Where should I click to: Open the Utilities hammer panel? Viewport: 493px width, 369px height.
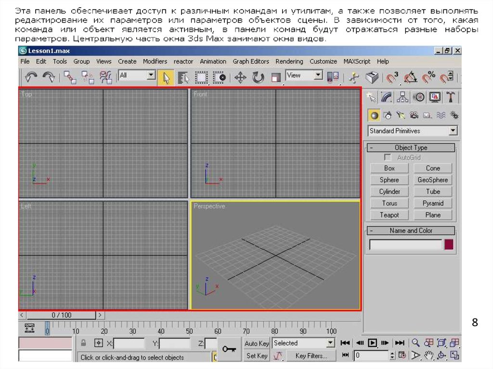[451, 97]
